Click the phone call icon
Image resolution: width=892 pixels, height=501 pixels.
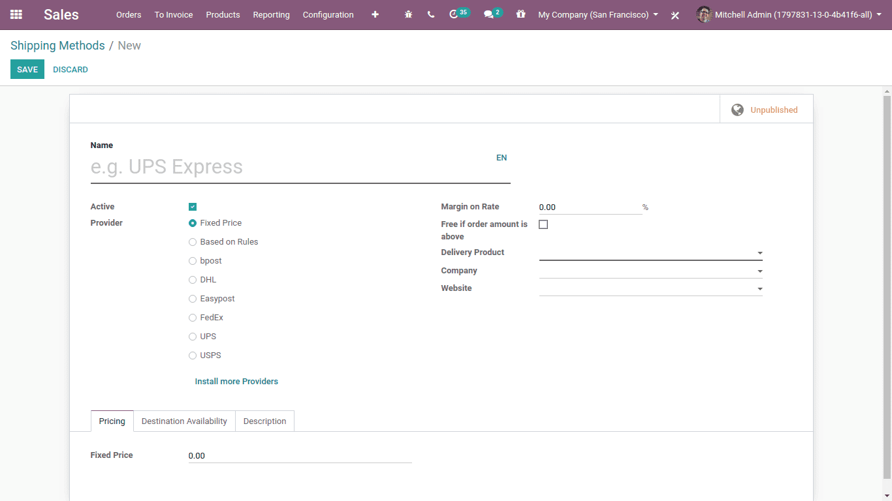click(x=431, y=14)
